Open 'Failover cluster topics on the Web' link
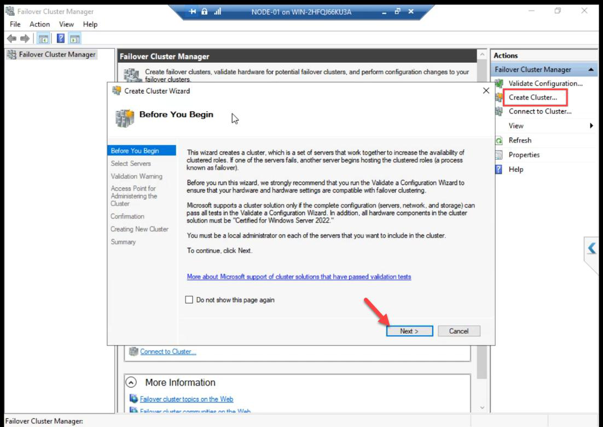 pyautogui.click(x=187, y=399)
